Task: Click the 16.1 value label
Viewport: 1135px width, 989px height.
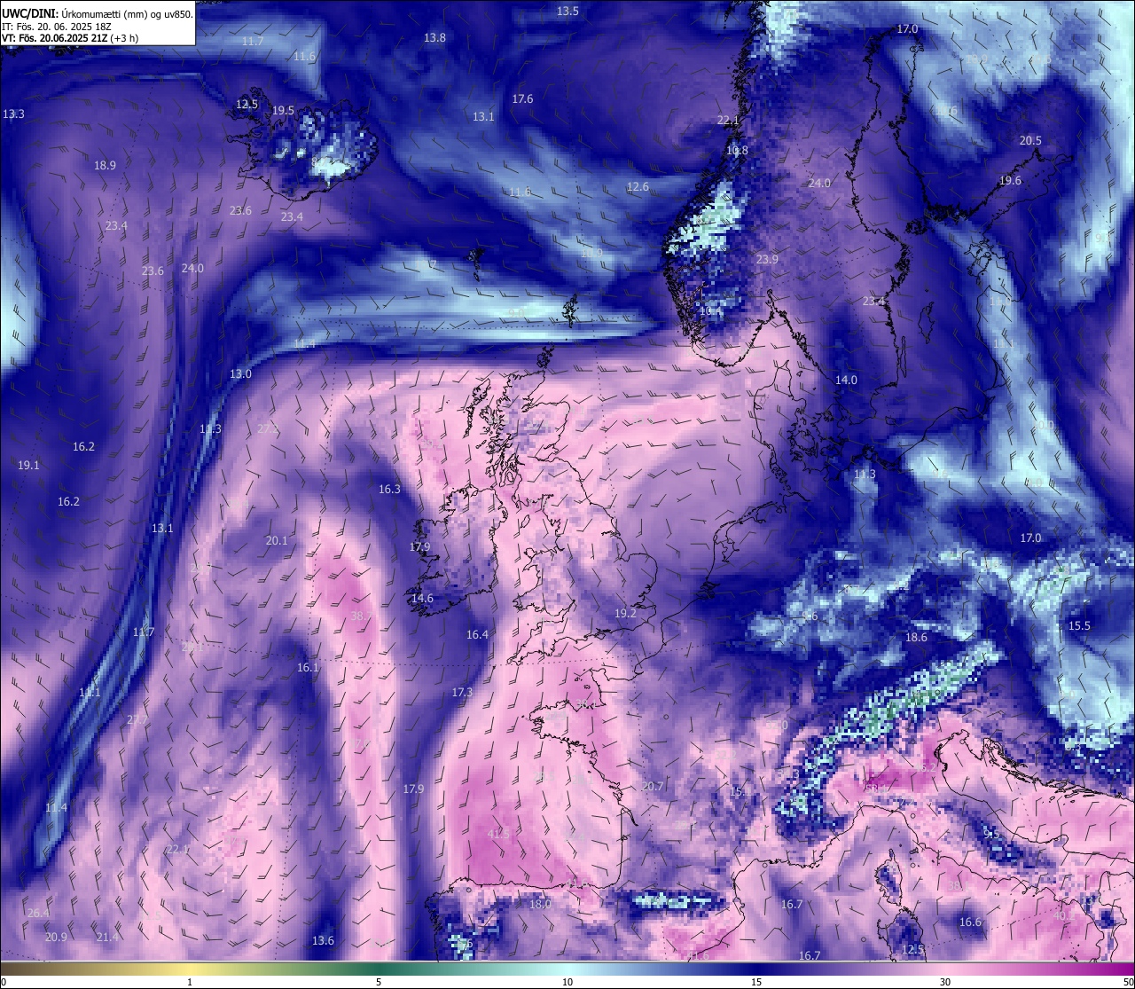Action: 308,668
